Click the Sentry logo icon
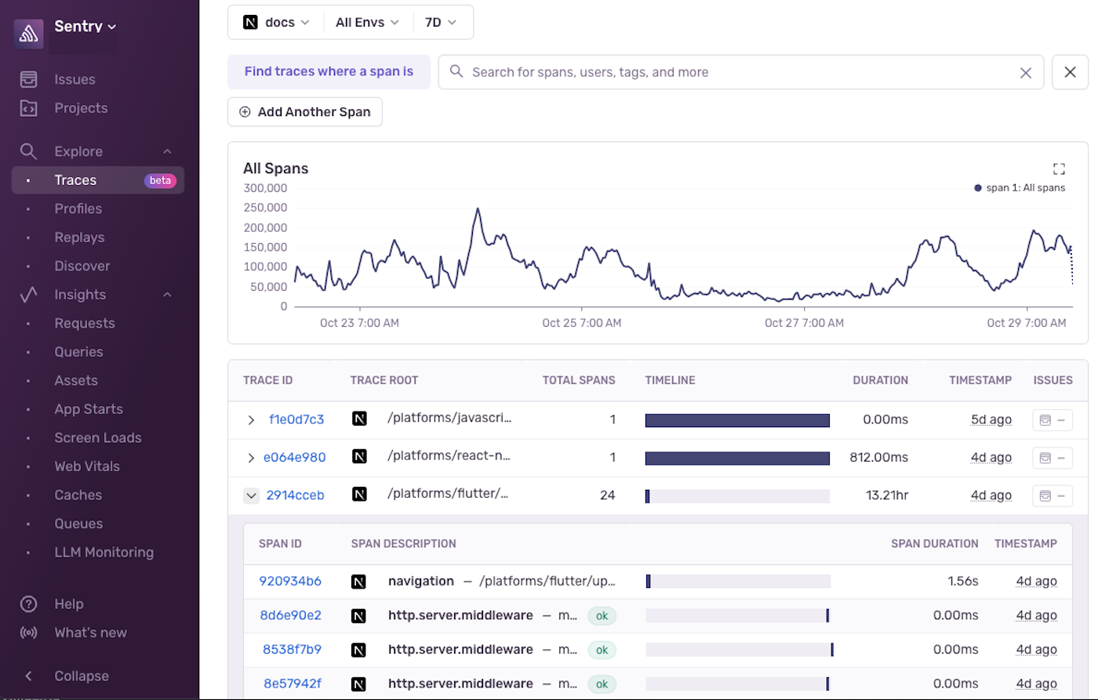 [x=28, y=33]
